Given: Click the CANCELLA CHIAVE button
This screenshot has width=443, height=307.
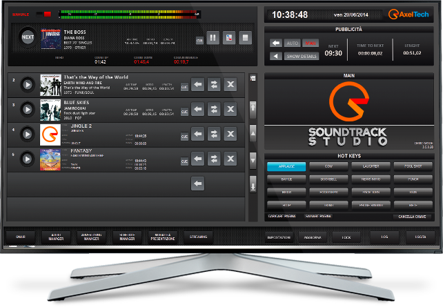Looking at the screenshot, I should pyautogui.click(x=412, y=217).
